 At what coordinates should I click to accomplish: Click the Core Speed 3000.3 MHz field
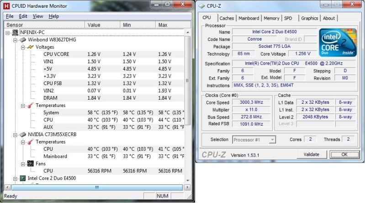coord(251,102)
